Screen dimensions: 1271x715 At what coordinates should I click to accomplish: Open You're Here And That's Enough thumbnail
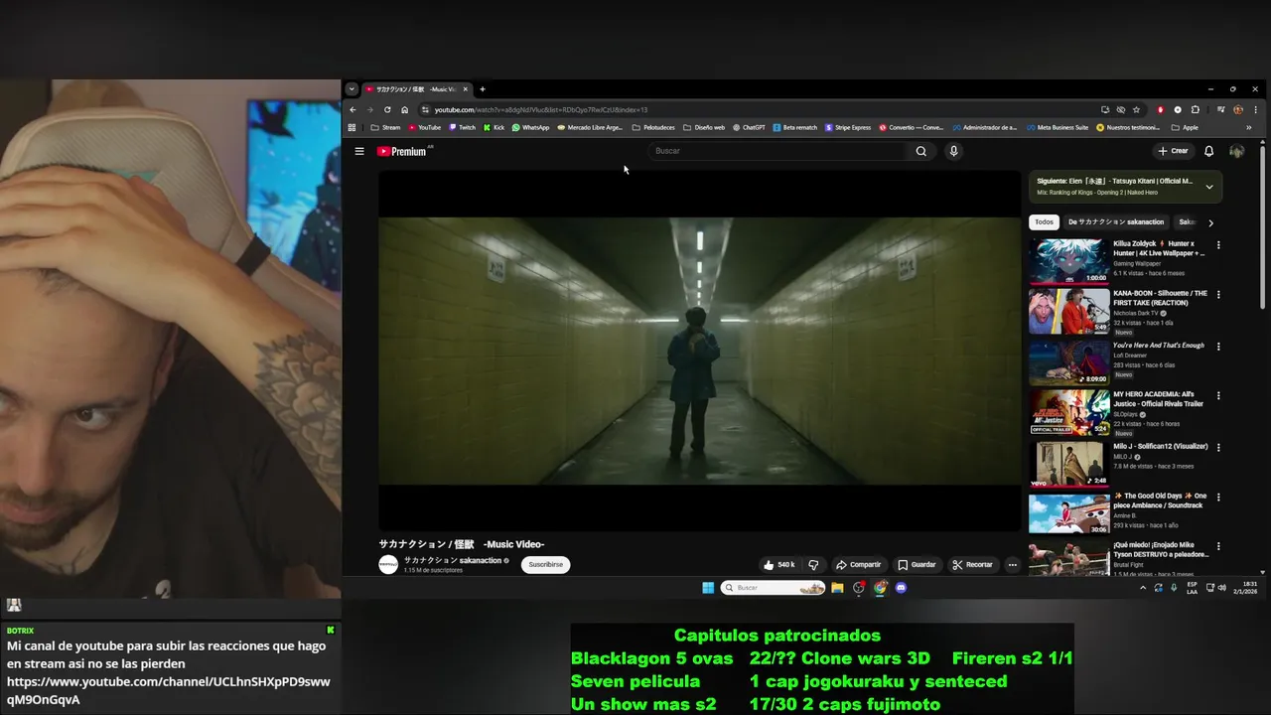click(1069, 361)
